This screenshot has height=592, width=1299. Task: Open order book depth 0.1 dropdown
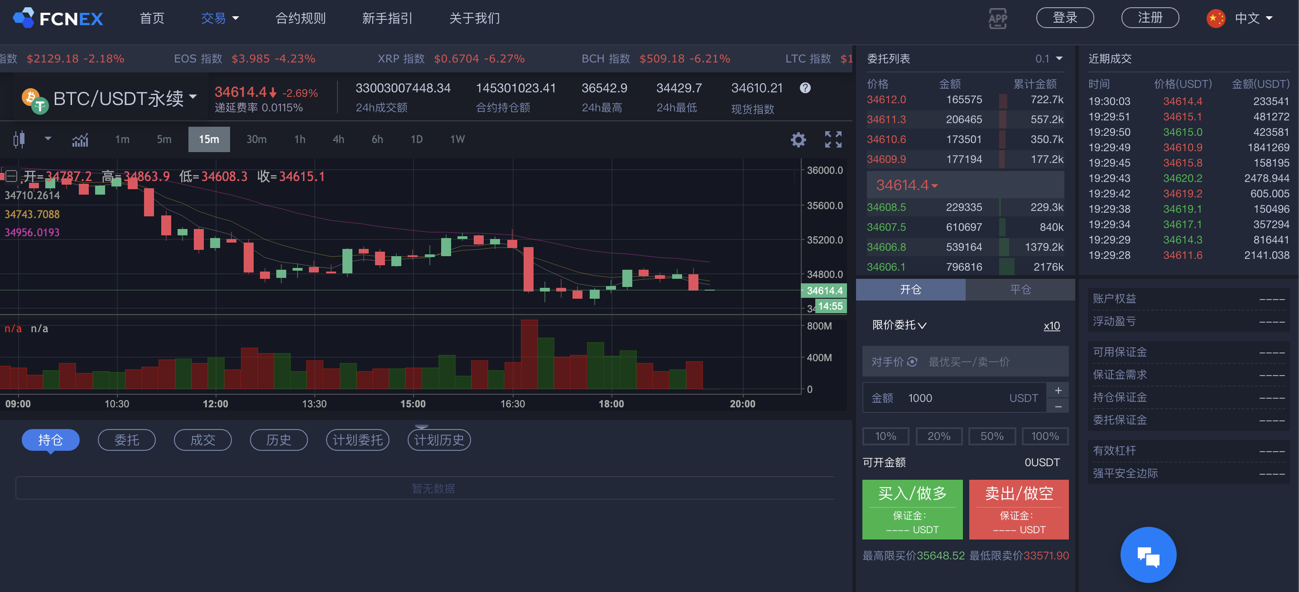[x=1049, y=58]
